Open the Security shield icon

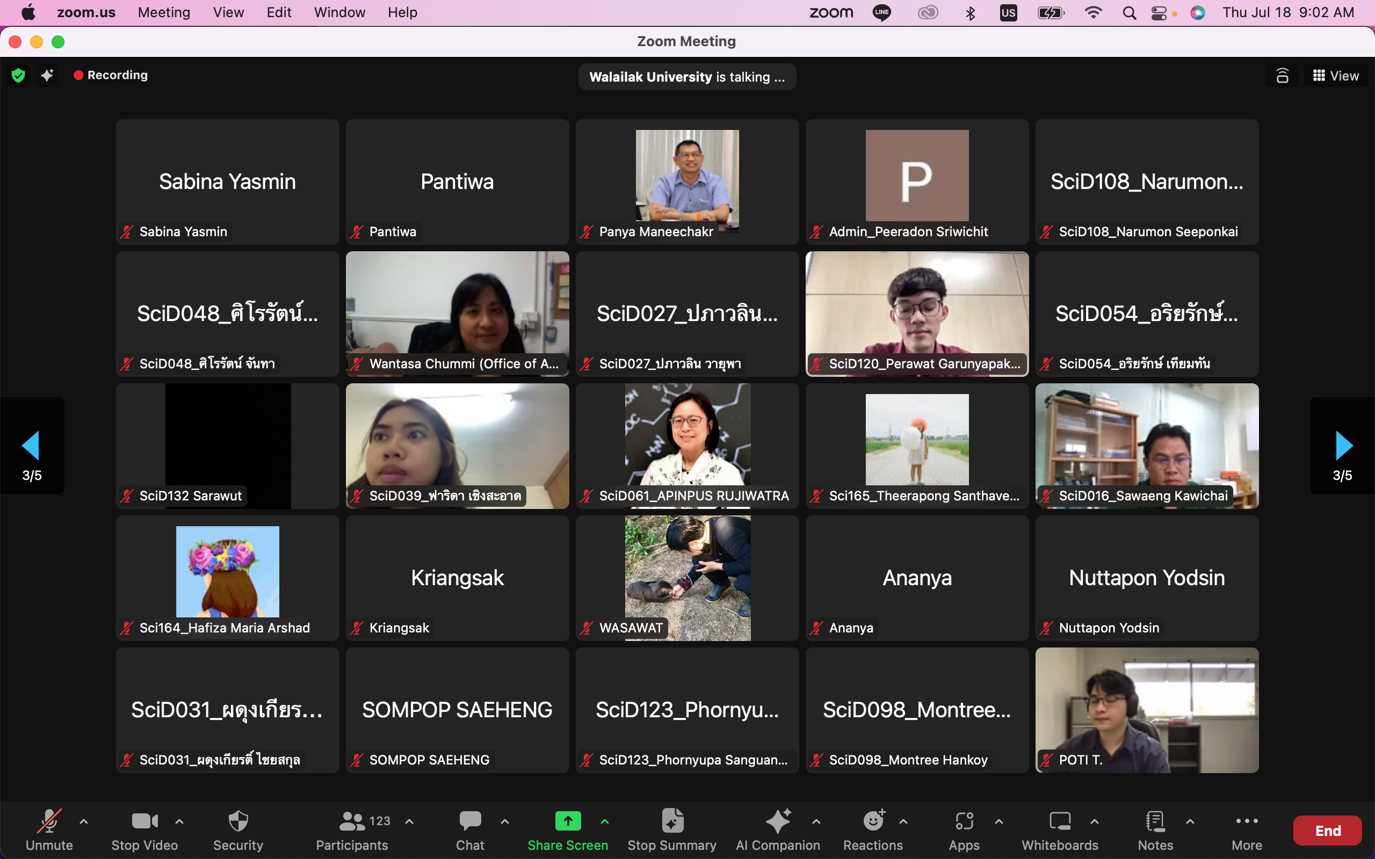[238, 821]
